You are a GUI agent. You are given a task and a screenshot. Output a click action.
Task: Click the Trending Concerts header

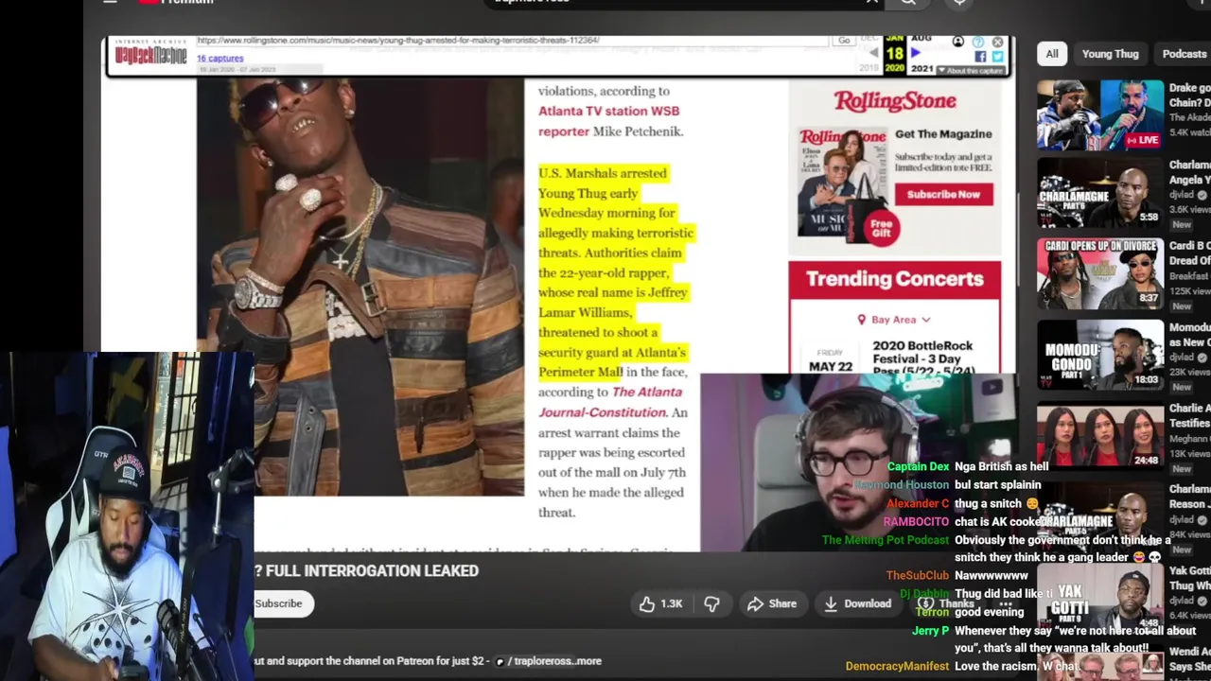894,279
